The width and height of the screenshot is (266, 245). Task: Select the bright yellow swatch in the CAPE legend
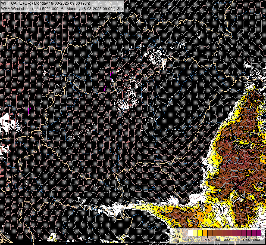200,233
